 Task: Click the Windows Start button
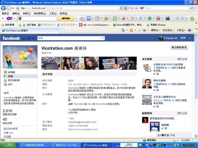9,145
